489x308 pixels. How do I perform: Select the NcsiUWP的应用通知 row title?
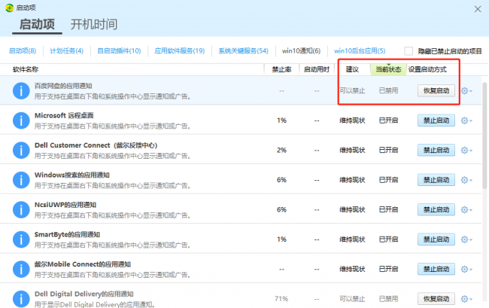click(x=65, y=205)
